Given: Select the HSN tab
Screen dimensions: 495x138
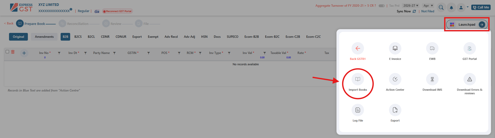Looking at the screenshot, I should (x=204, y=37).
